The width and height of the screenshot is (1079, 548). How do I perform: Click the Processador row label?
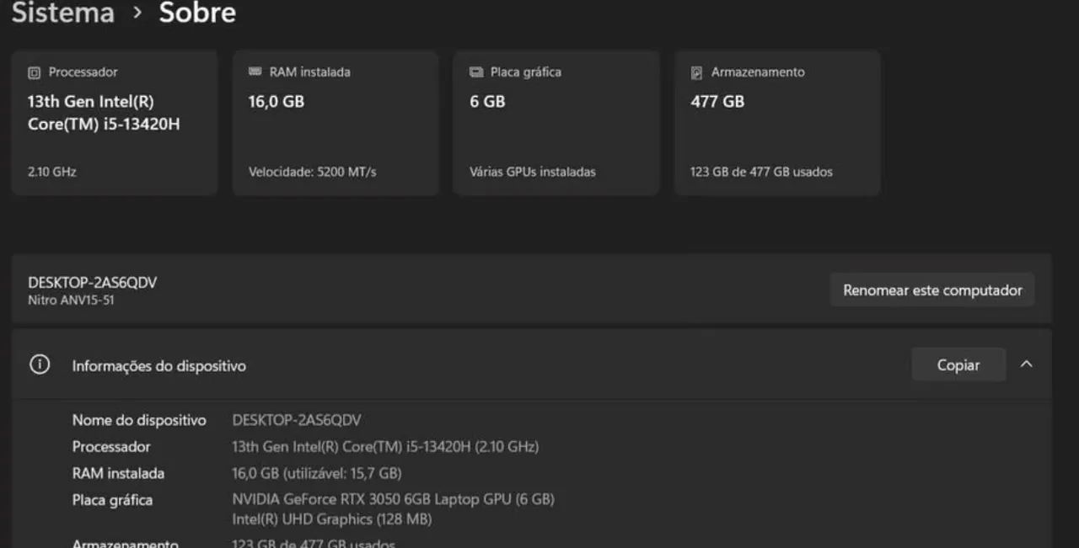click(111, 447)
